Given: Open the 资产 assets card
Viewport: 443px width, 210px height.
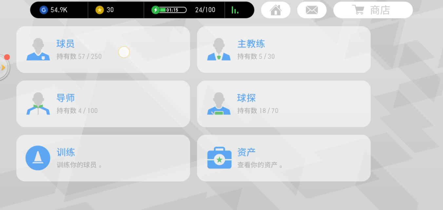Looking at the screenshot, I should [x=284, y=158].
